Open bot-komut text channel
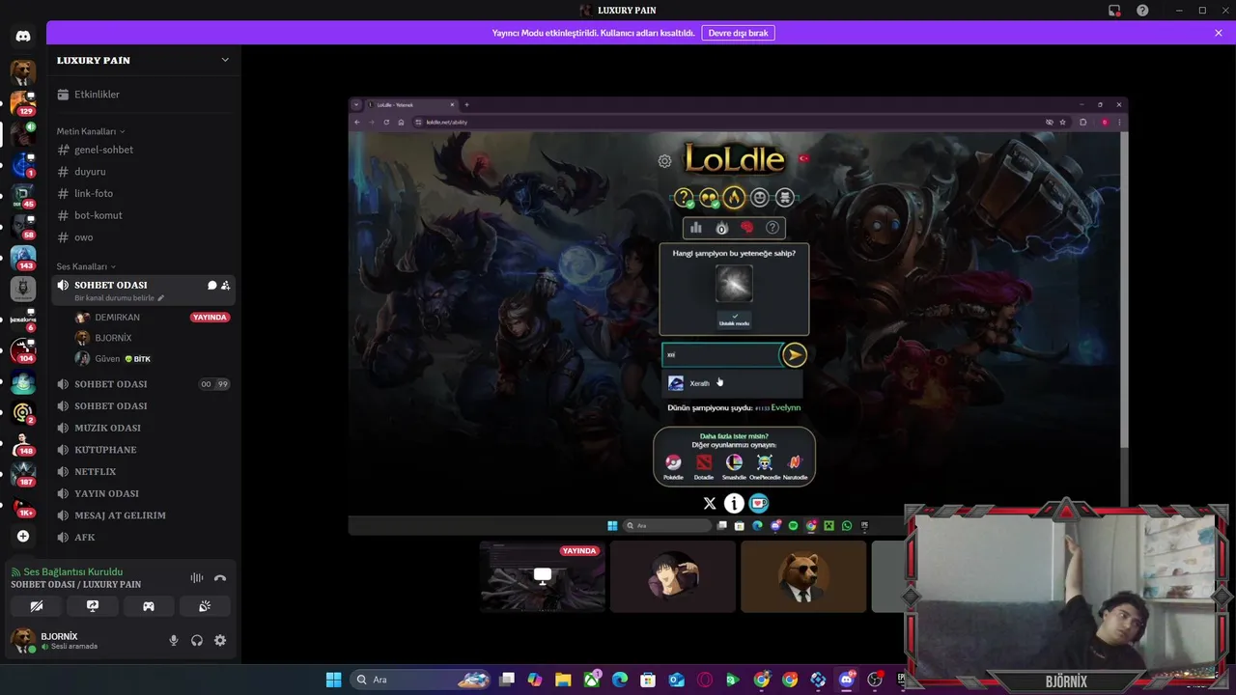 coord(144,215)
